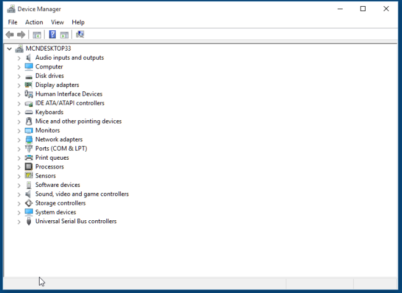The height and width of the screenshot is (293, 402).
Task: Click the IDE ATA/ATAPI controllers icon
Action: click(x=28, y=104)
